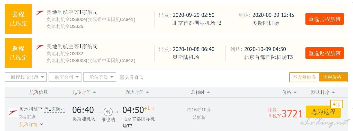
Task: Open the 航空公司 airline filter dropdown
Action: pos(65,77)
